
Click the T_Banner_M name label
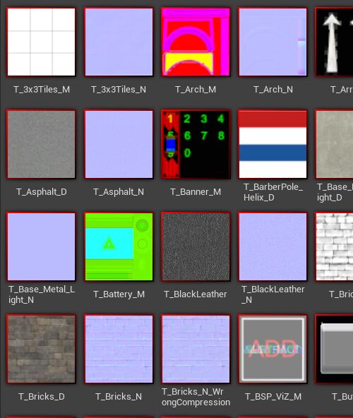[196, 192]
